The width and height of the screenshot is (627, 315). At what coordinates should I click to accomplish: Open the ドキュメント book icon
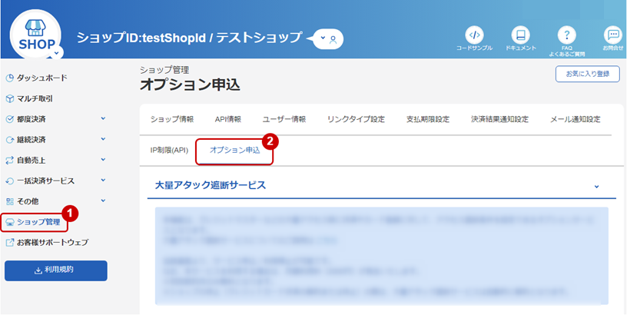[520, 35]
